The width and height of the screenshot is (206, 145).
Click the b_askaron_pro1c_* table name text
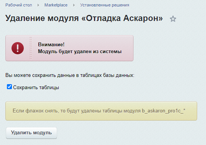pyautogui.click(x=163, y=111)
